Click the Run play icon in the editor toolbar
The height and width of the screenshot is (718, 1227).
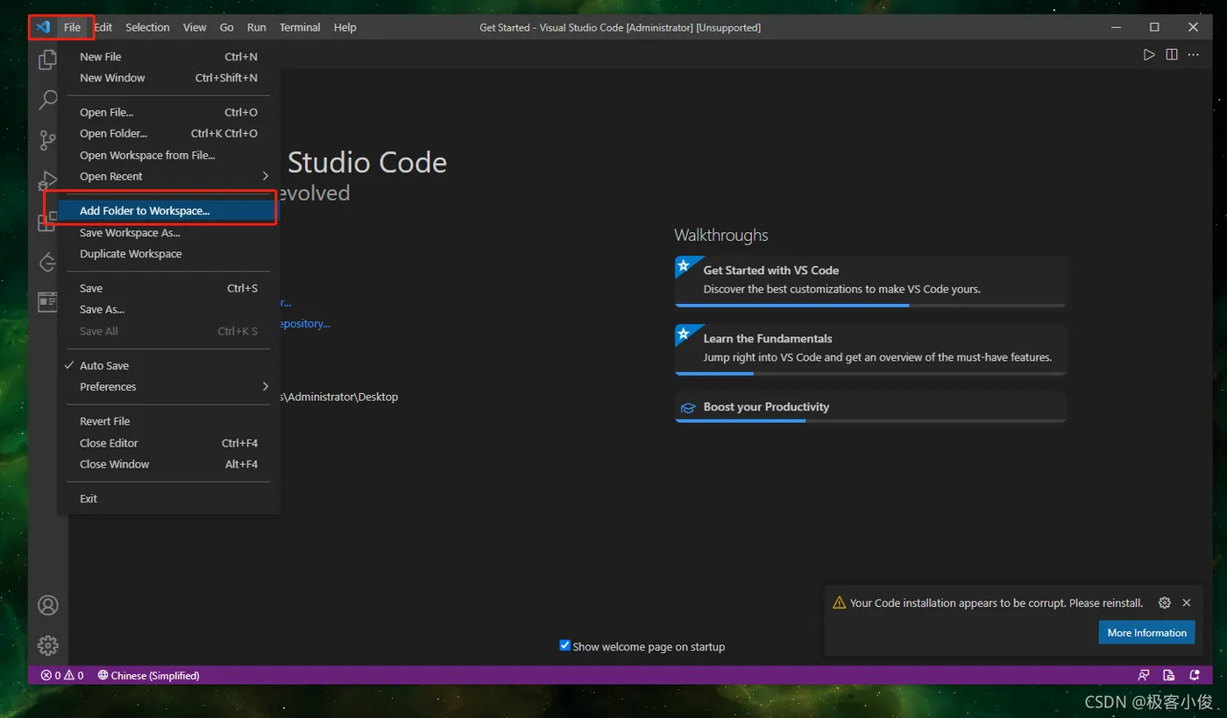(1148, 54)
